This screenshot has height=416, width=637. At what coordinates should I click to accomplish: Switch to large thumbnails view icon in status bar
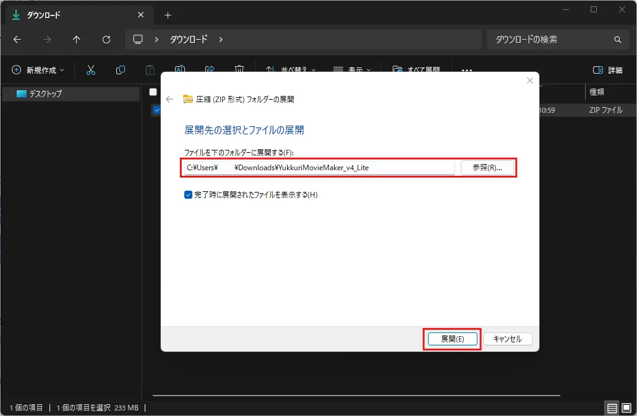626,407
